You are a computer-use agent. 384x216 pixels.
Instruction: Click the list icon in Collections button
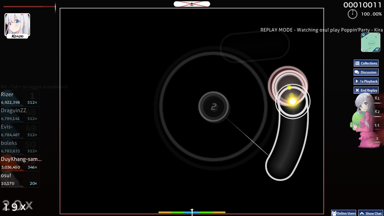coord(357,63)
